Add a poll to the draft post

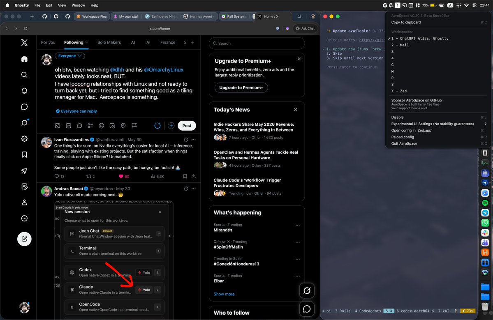pyautogui.click(x=90, y=126)
